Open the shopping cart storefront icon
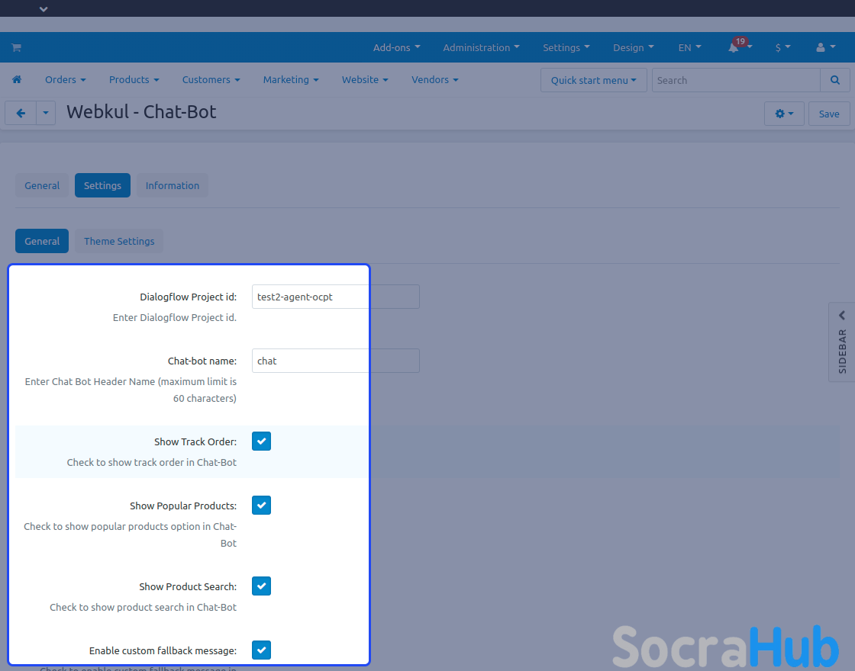 tap(16, 47)
